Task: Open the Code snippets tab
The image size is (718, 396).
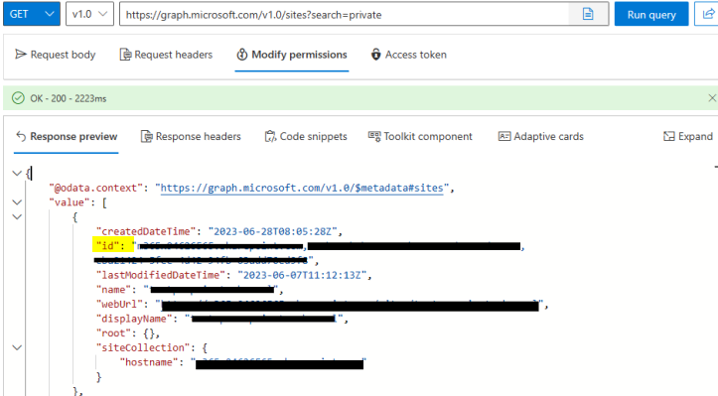Action: (306, 136)
